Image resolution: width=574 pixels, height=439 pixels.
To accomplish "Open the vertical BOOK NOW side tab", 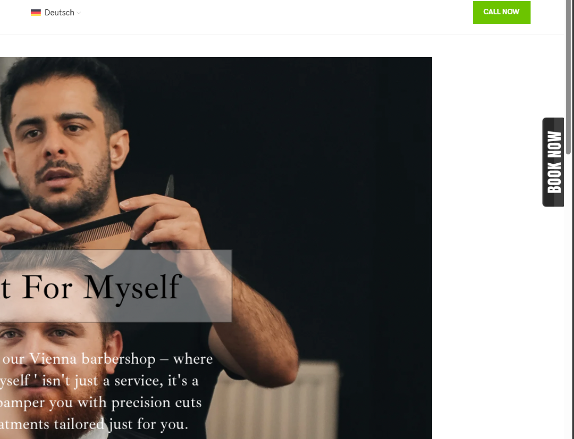I will [554, 162].
